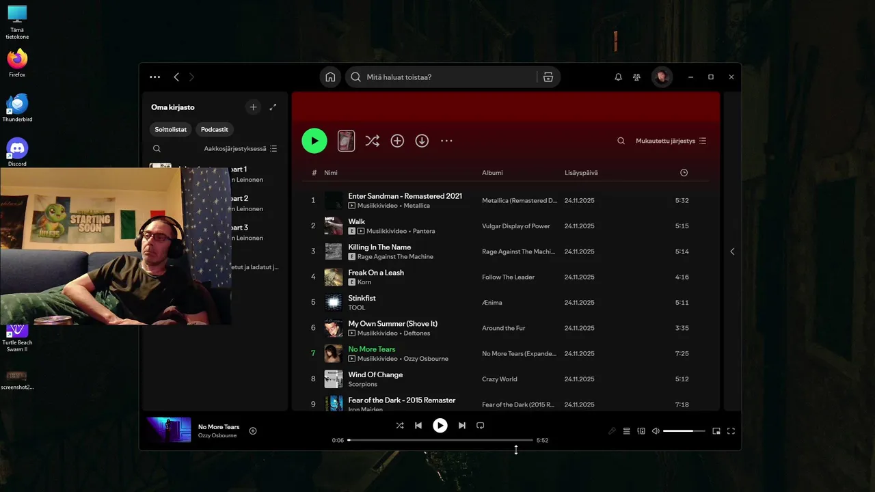Expand the right sidebar with the chevron

[732, 251]
